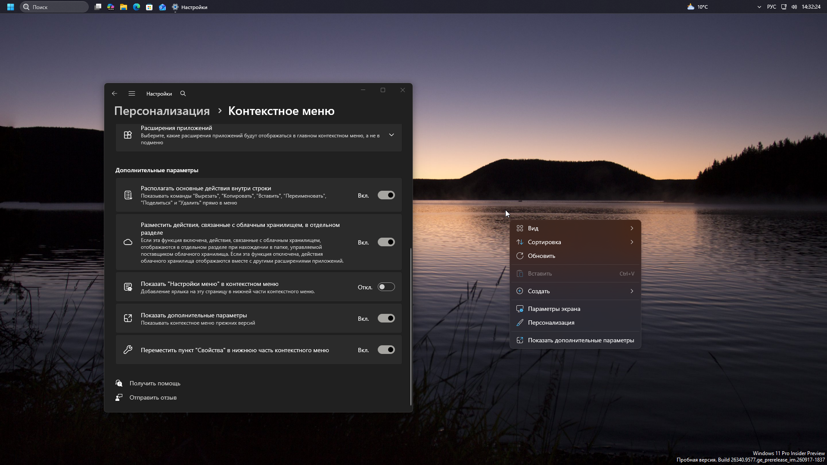
Task: Select Параметры экрана in context menu
Action: 575,309
